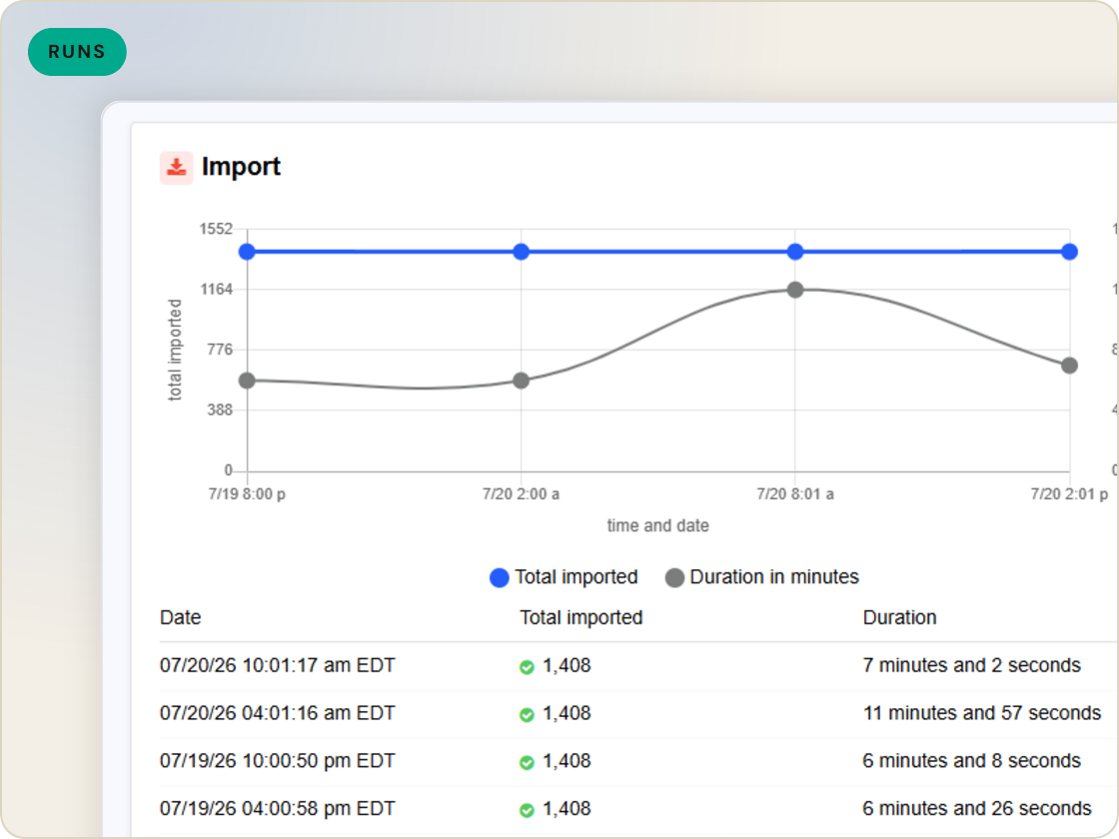Click the gray Duration legend swatch

[x=674, y=578]
